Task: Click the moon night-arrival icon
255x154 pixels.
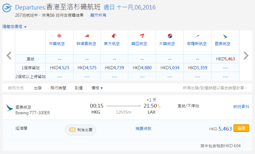Action: coord(159,106)
